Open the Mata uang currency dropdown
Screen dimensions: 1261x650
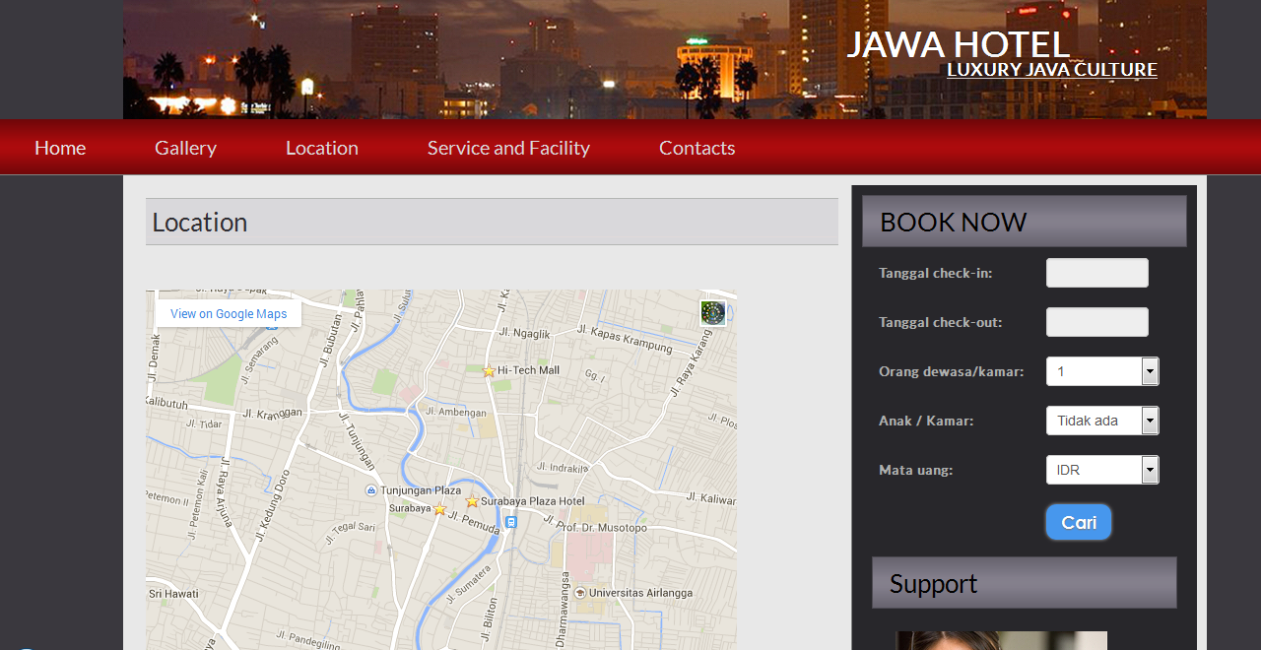(1149, 470)
